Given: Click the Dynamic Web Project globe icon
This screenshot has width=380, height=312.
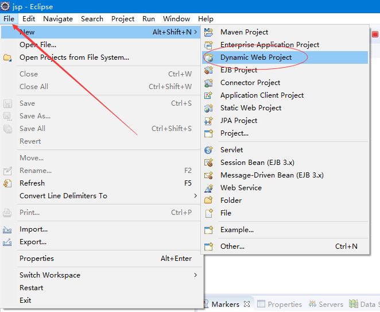Looking at the screenshot, I should (x=208, y=57).
